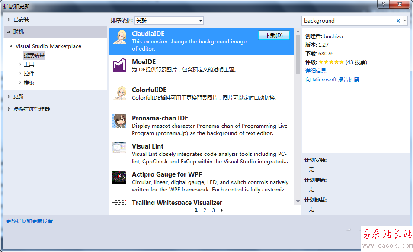Click the results scrollbar up arrow
413x252 pixels.
tap(298, 31)
